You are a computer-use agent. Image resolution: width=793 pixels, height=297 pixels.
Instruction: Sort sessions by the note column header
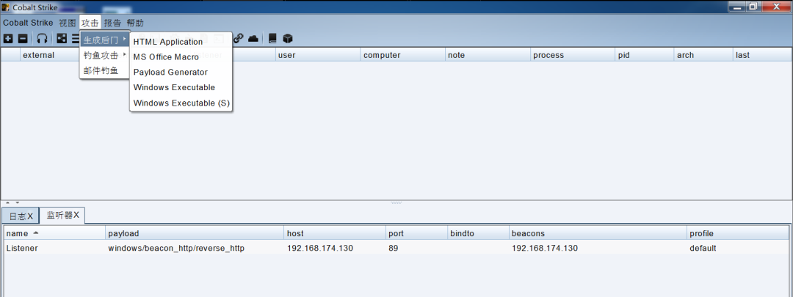click(x=488, y=55)
